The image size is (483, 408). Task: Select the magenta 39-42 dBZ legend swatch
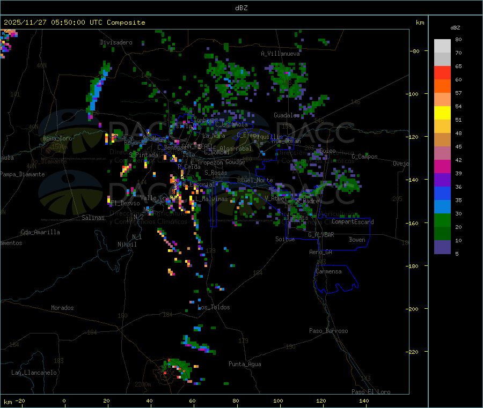[442, 166]
